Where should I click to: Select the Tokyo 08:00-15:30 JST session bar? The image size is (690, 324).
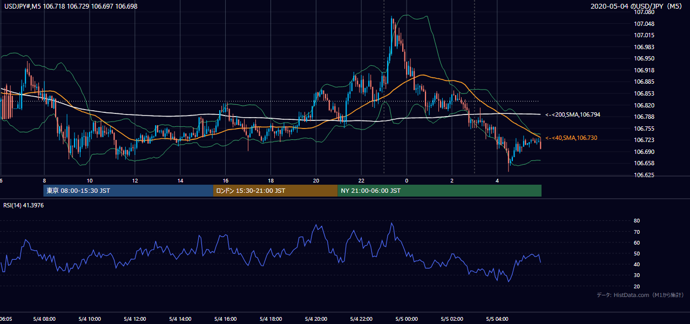click(x=128, y=191)
